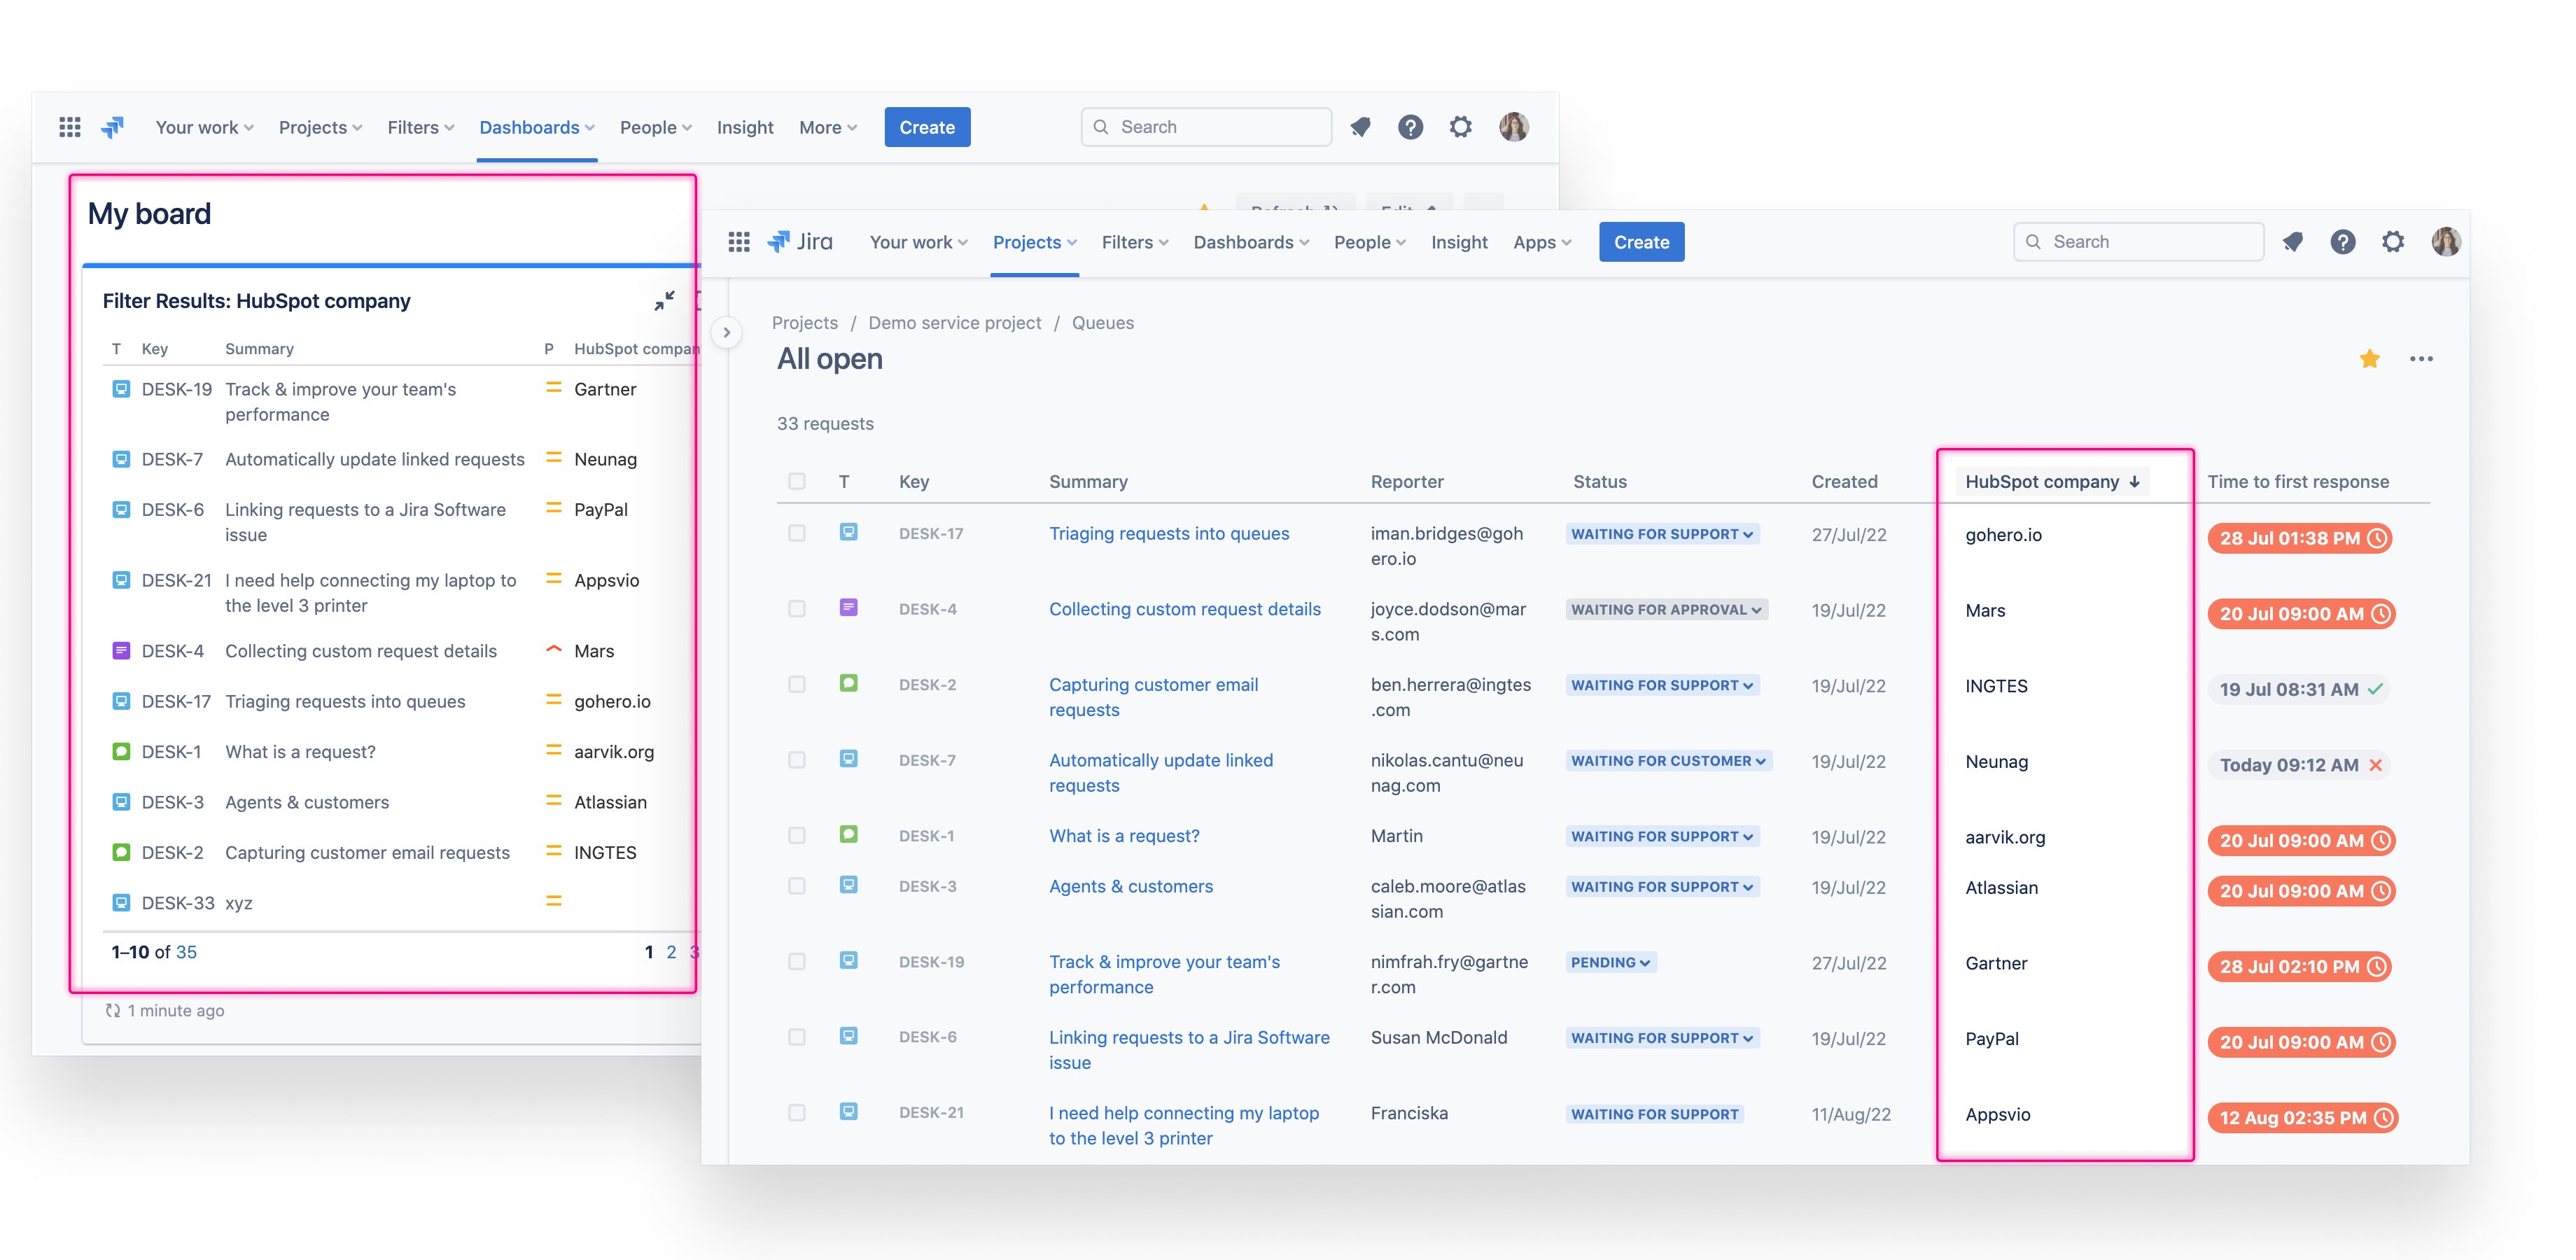The height and width of the screenshot is (1260, 2576).
Task: Expand the left sidebar chevron
Action: [727, 332]
